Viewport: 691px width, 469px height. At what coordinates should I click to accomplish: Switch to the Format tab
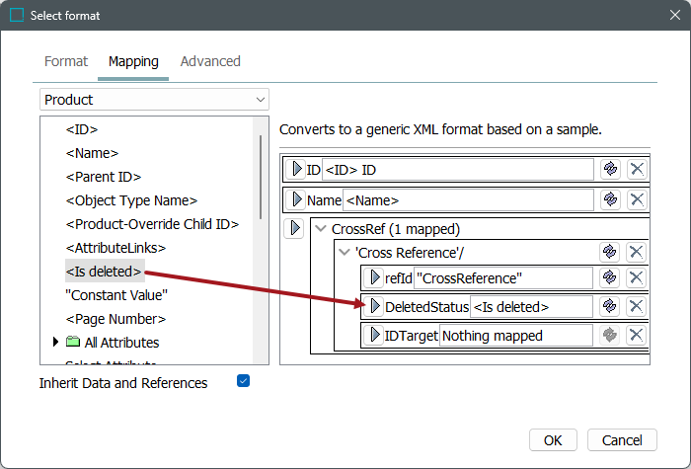[66, 61]
